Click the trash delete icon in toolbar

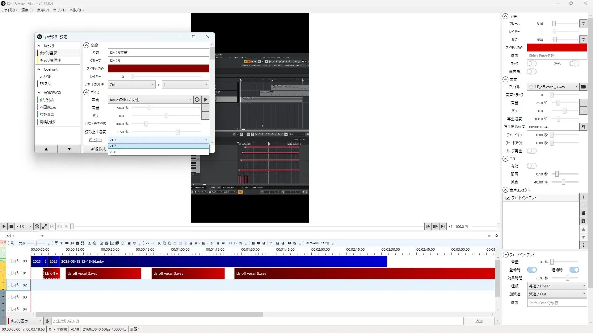point(218,243)
